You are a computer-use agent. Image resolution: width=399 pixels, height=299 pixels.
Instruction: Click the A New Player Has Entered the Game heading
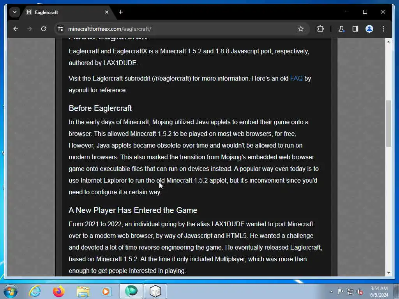(x=133, y=210)
